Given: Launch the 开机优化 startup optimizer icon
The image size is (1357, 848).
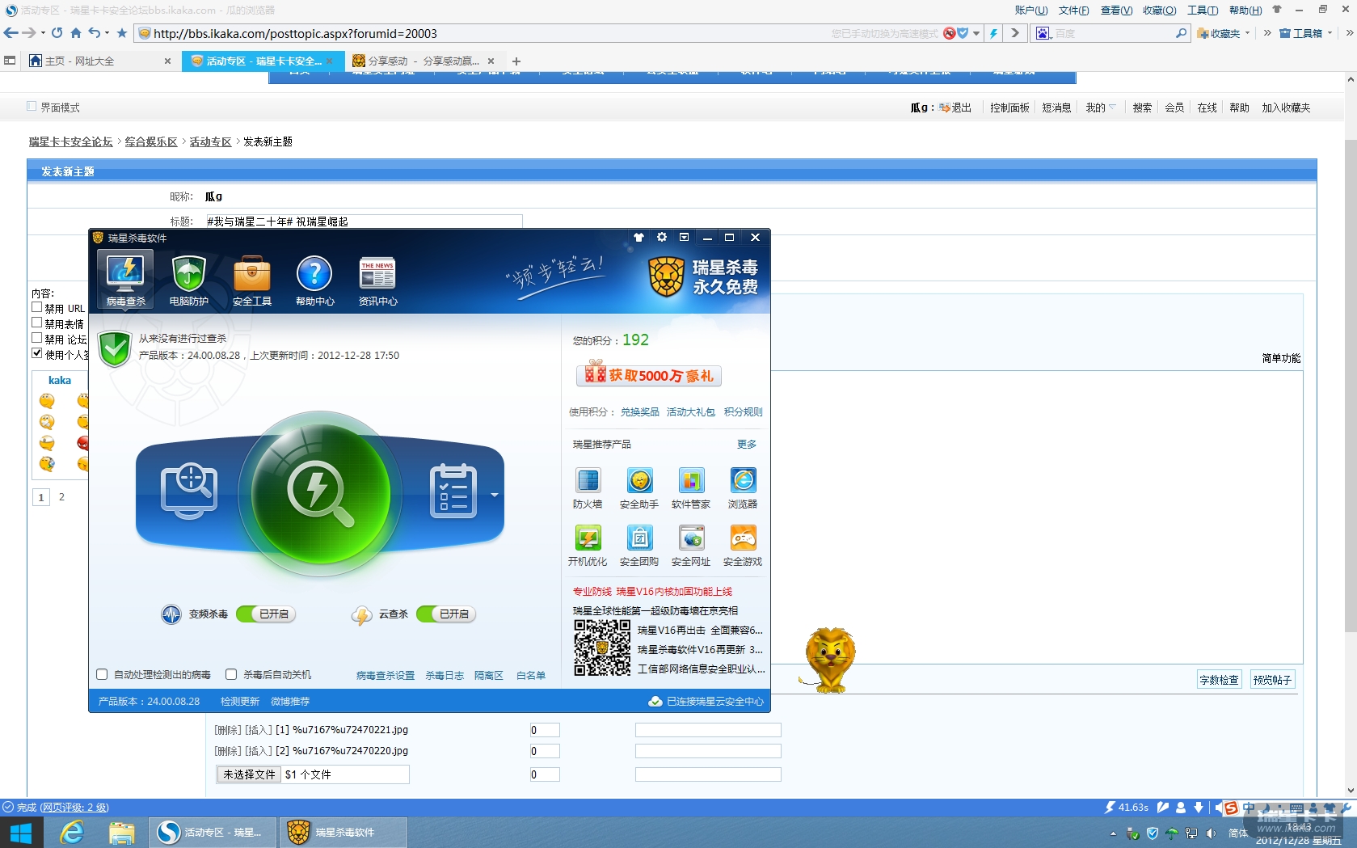Looking at the screenshot, I should tap(588, 546).
